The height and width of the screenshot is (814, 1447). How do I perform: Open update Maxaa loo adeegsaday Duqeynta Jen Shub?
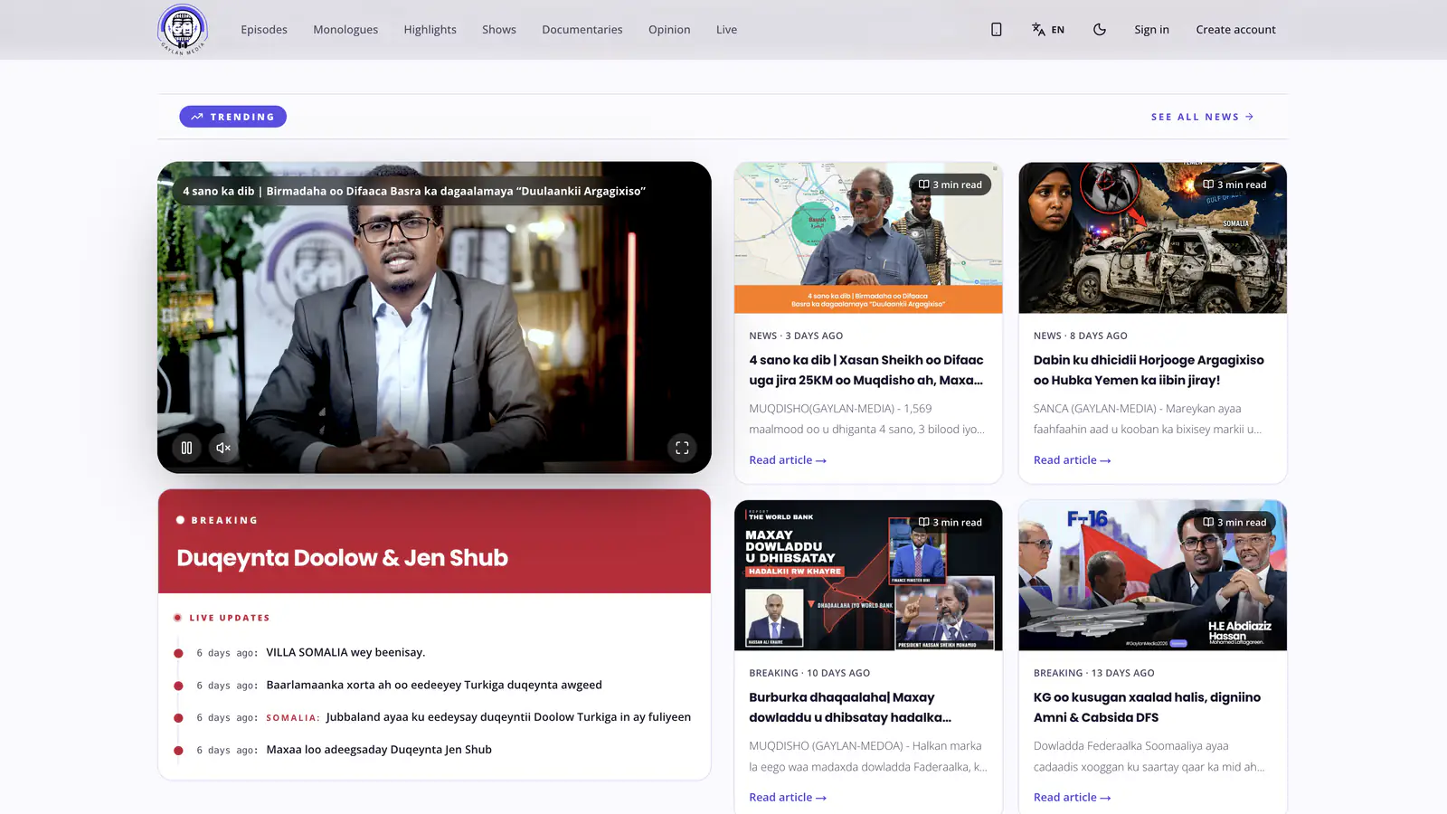379,750
